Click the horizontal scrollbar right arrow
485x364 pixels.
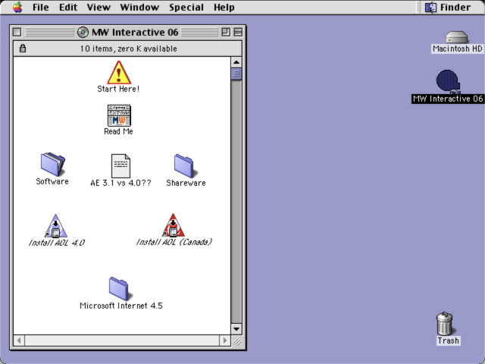point(224,340)
